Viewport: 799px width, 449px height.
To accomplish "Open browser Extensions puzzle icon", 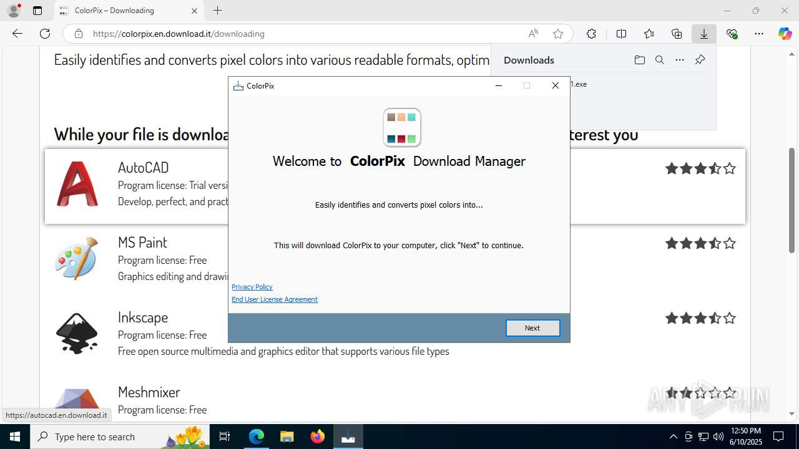I will (x=591, y=34).
